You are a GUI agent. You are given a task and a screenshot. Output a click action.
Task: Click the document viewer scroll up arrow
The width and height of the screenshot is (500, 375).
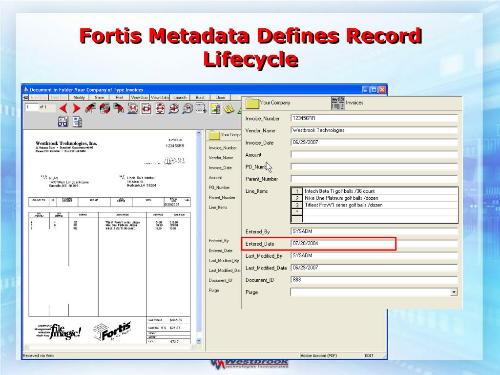[x=199, y=133]
